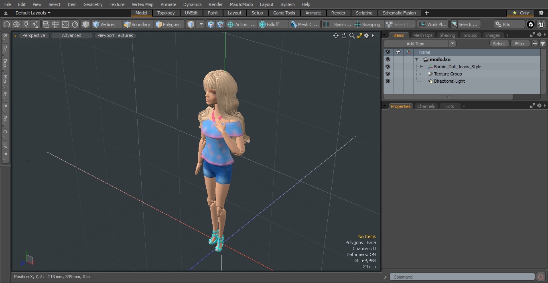548x283 pixels.
Task: Click the sphere selection mode icon
Action: pos(7,24)
